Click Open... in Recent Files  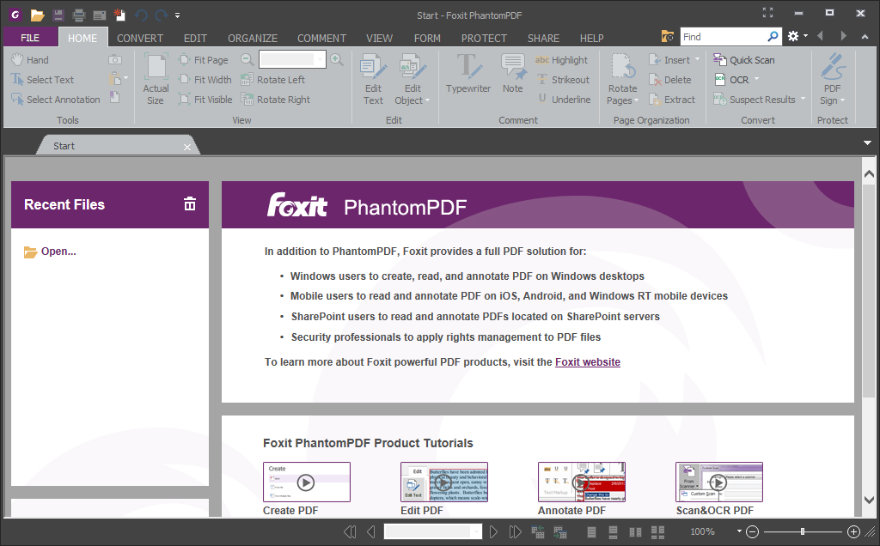click(50, 252)
